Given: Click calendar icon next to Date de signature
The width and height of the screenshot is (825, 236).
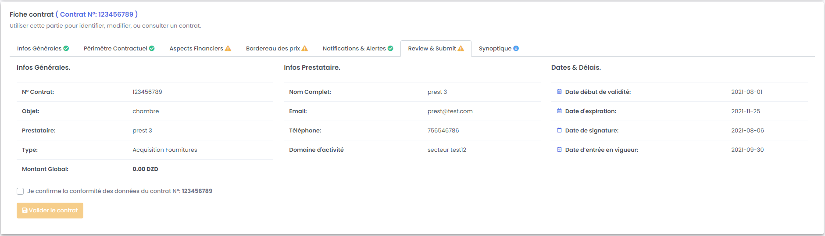Looking at the screenshot, I should pos(559,130).
